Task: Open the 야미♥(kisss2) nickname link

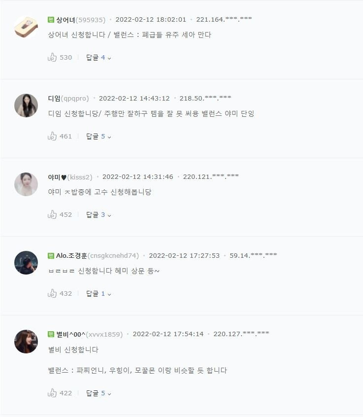Action: pyautogui.click(x=70, y=177)
